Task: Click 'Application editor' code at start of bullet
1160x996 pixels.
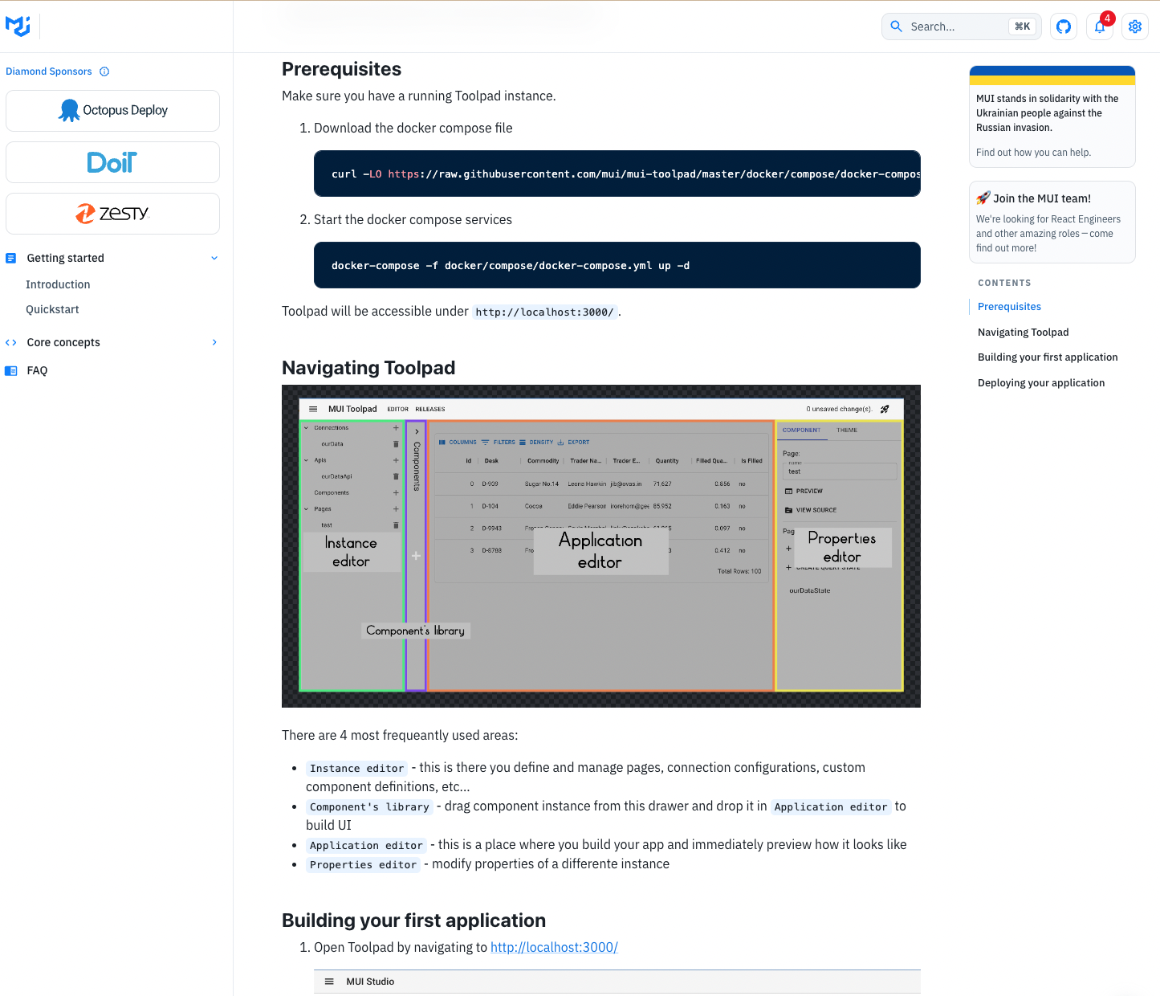Action: pos(366,846)
